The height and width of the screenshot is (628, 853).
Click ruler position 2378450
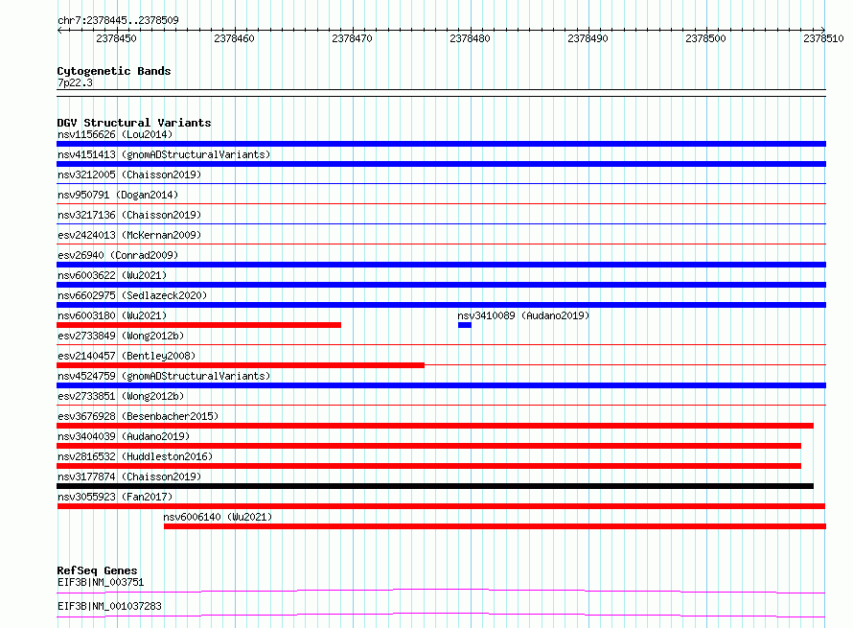(x=116, y=38)
